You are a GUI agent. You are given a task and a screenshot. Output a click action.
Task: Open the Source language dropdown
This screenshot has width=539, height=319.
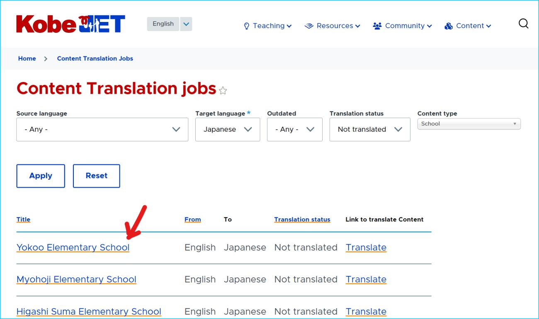point(102,130)
